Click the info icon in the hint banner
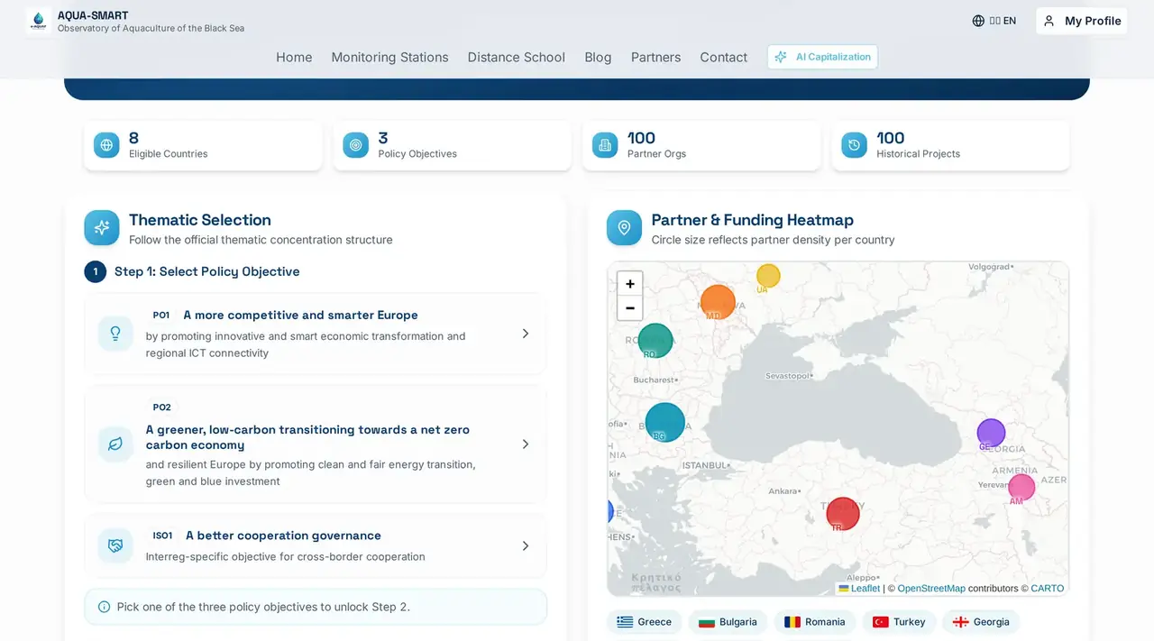Viewport: 1154px width, 641px height. pyautogui.click(x=104, y=607)
